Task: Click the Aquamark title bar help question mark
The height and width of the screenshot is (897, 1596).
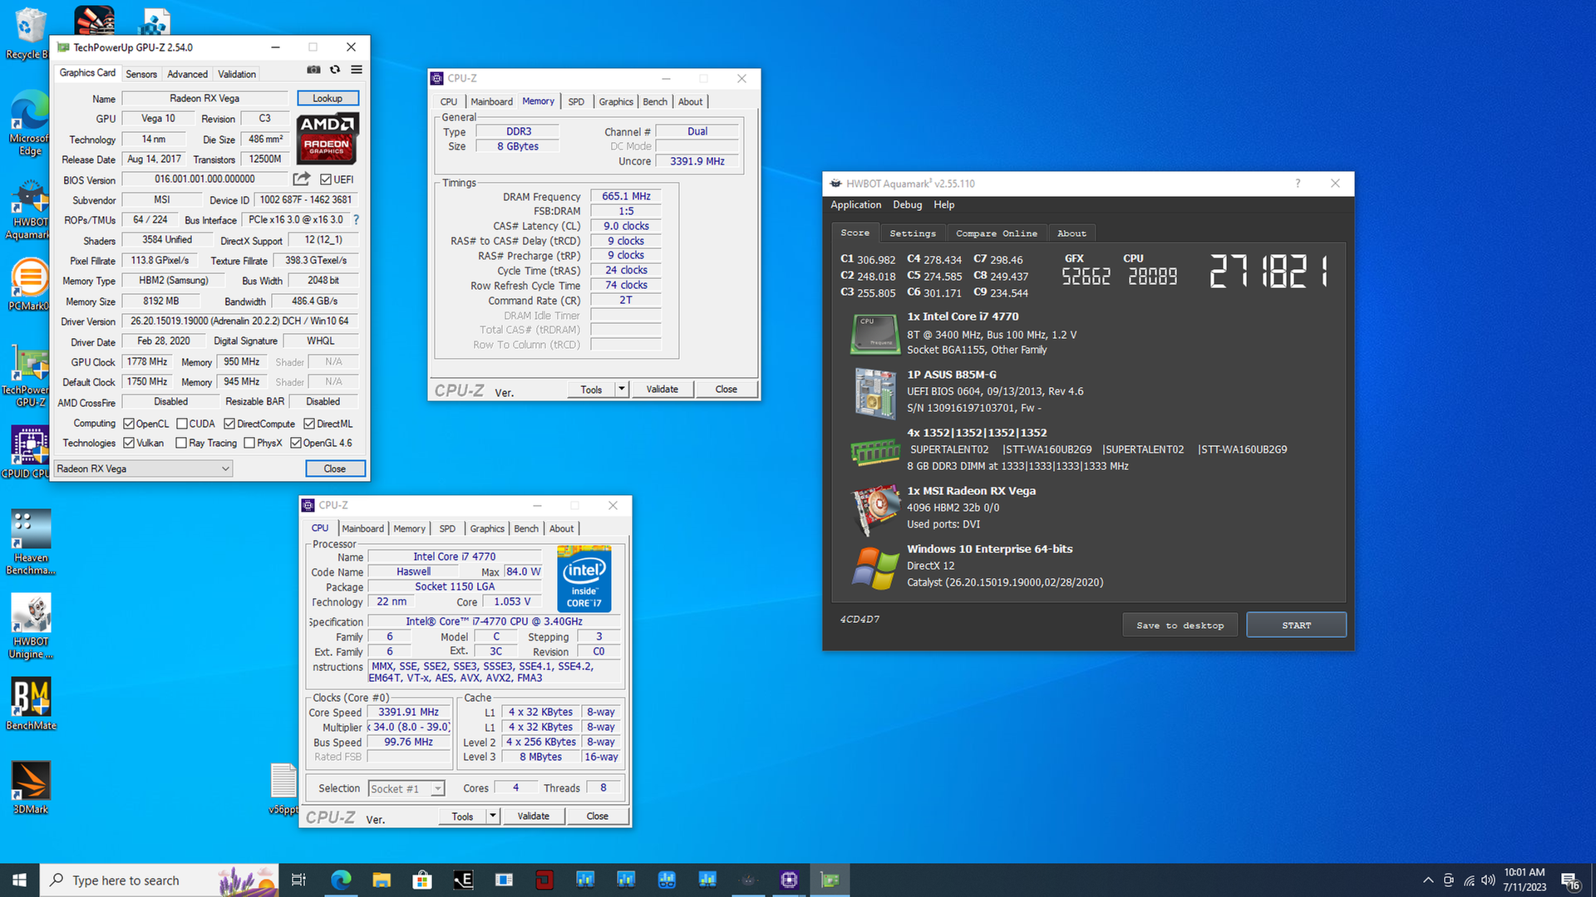Action: pos(1298,184)
